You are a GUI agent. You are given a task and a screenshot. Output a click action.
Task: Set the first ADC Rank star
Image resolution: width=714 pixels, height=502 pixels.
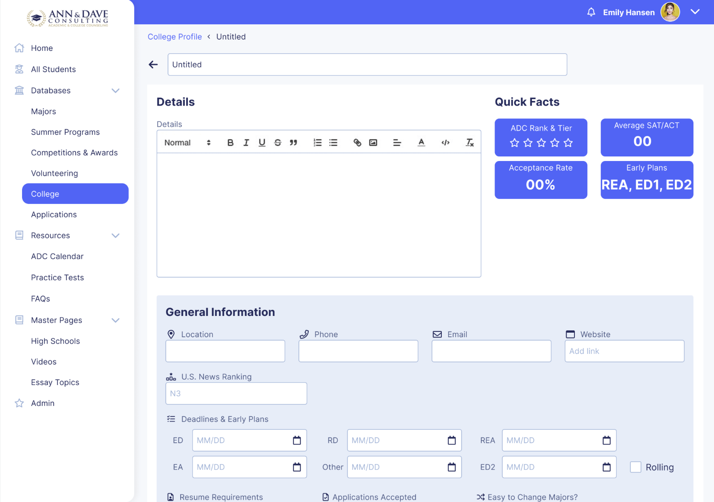click(x=514, y=143)
